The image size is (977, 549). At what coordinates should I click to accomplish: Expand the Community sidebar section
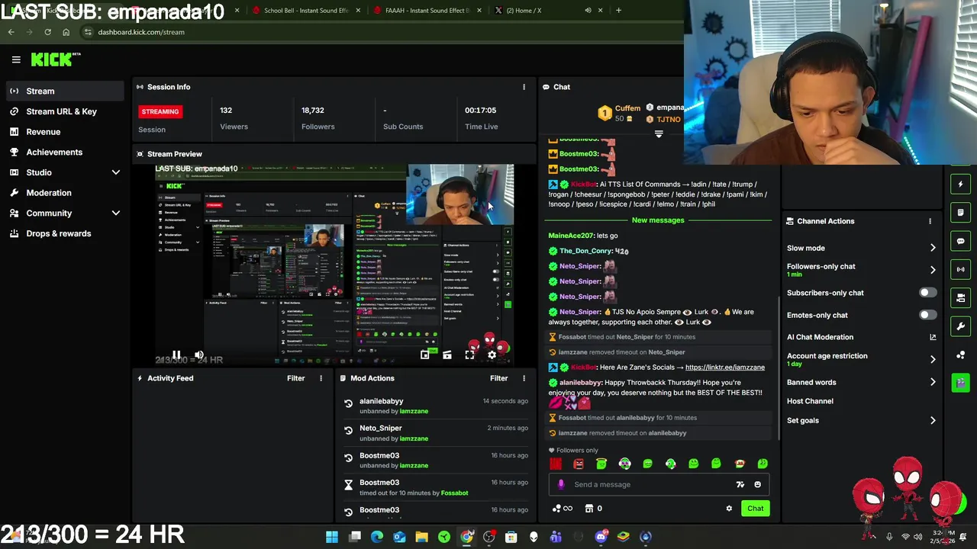tap(116, 213)
